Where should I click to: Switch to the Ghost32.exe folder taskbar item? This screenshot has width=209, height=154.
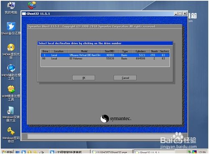pos(111,152)
